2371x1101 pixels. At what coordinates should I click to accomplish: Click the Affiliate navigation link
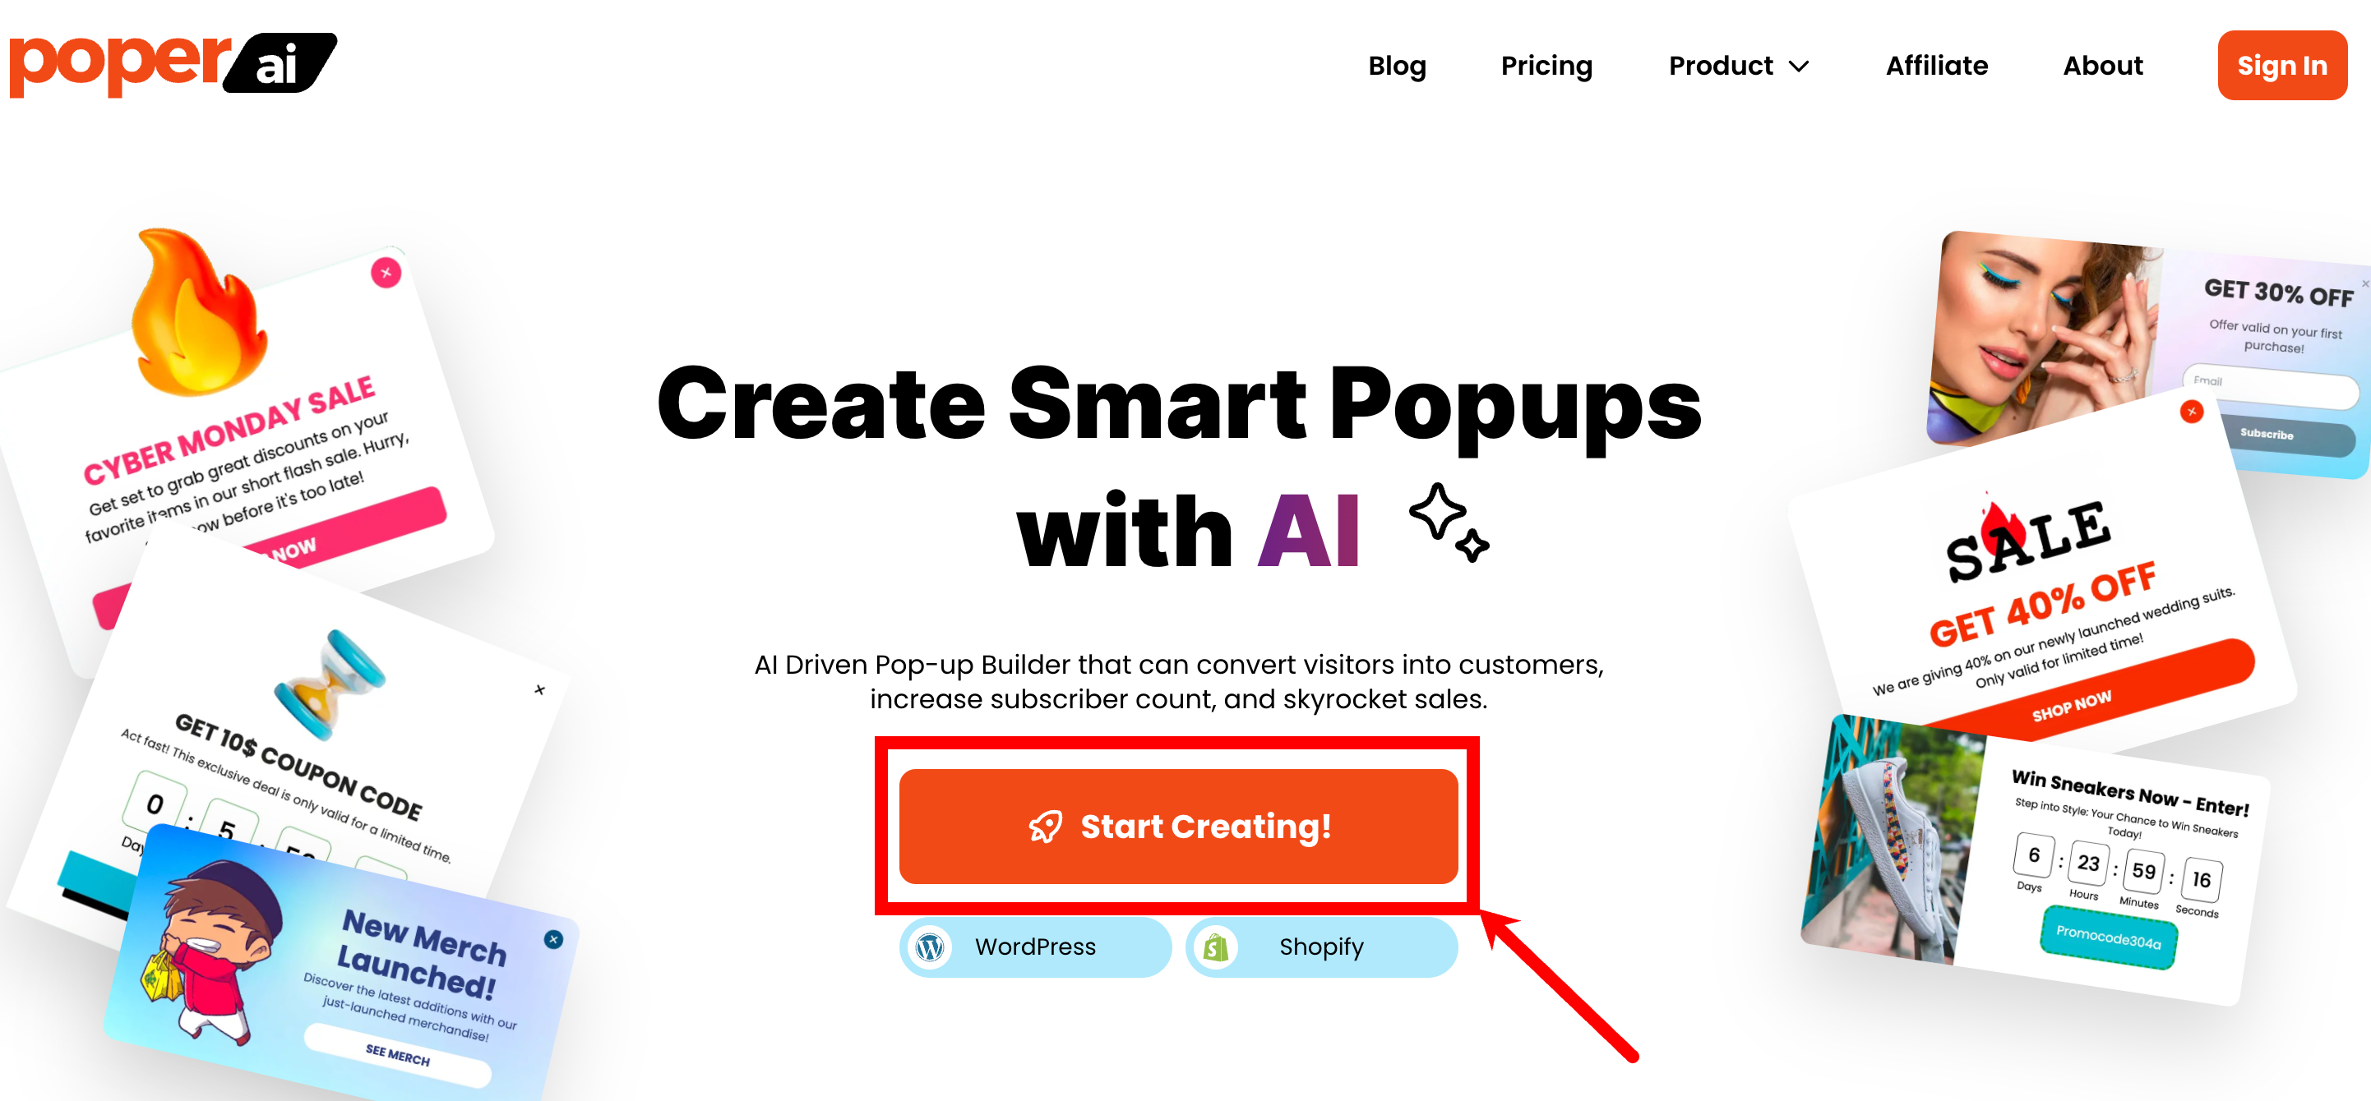pyautogui.click(x=1937, y=65)
